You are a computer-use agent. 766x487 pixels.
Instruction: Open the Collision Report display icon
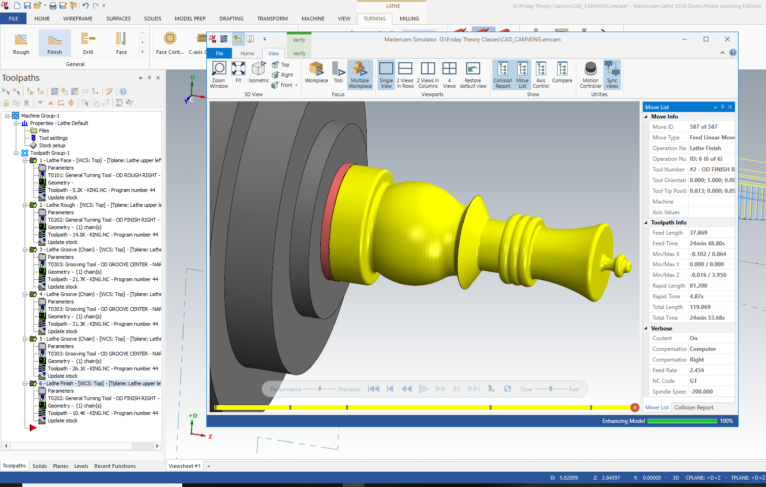pos(502,74)
